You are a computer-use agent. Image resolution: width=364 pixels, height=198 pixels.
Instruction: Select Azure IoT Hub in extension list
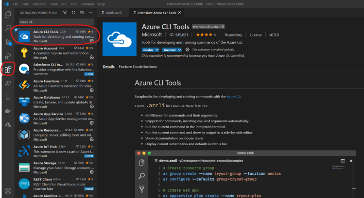pyautogui.click(x=56, y=151)
